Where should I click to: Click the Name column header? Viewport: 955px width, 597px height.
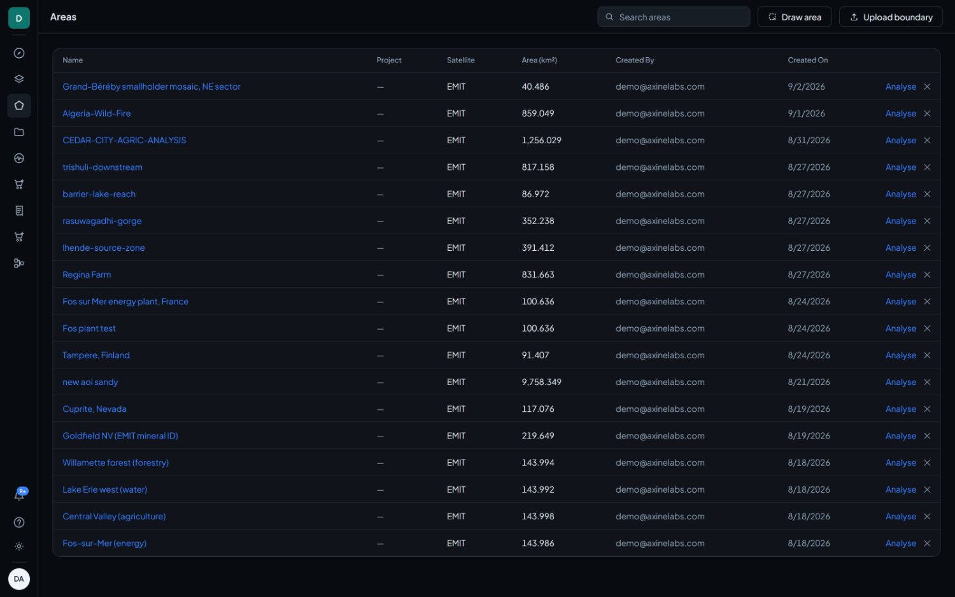click(73, 60)
